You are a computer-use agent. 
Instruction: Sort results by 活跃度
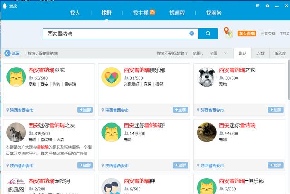tap(280, 53)
